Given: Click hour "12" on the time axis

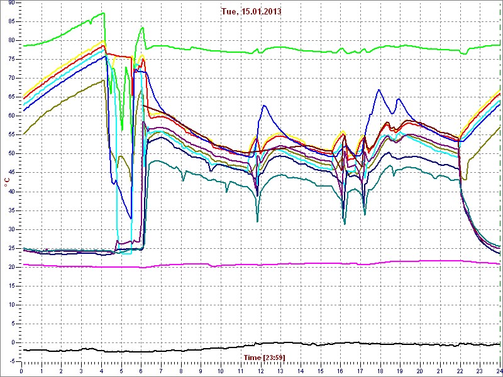Looking at the screenshot, I should pos(260,371).
